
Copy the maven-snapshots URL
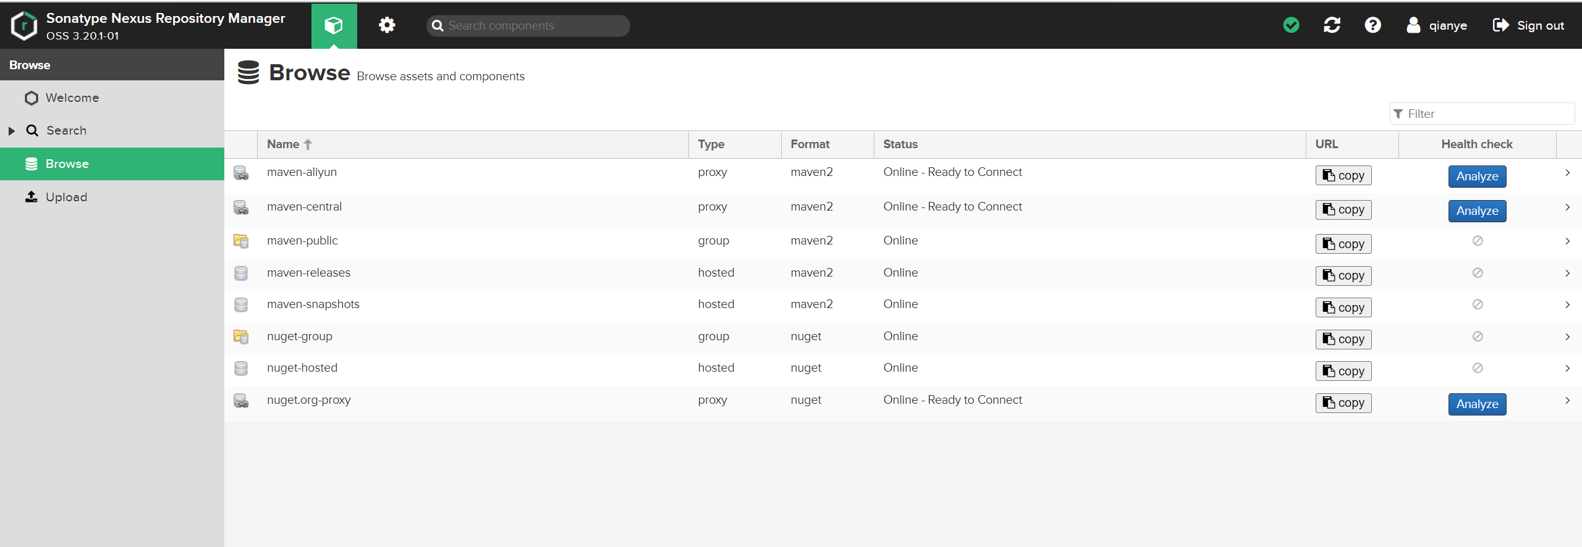(x=1343, y=307)
